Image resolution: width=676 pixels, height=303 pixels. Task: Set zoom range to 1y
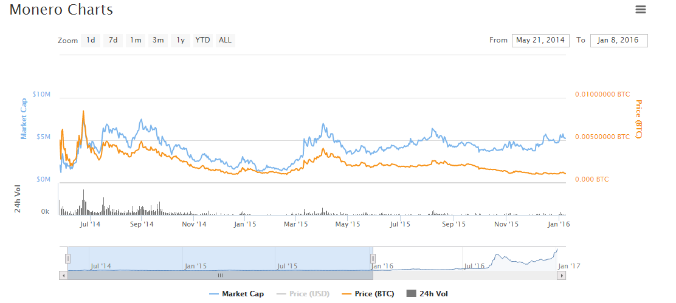(180, 40)
